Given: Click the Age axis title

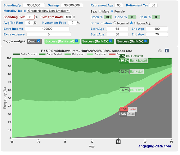Looking at the screenshot, I should pos(92,146).
